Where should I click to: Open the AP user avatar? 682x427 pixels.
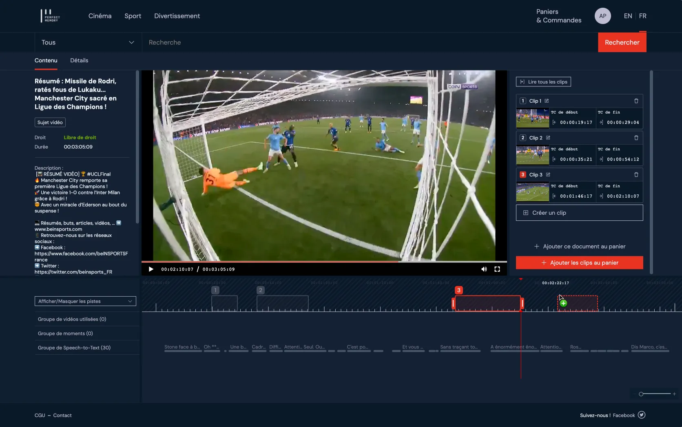tap(602, 16)
